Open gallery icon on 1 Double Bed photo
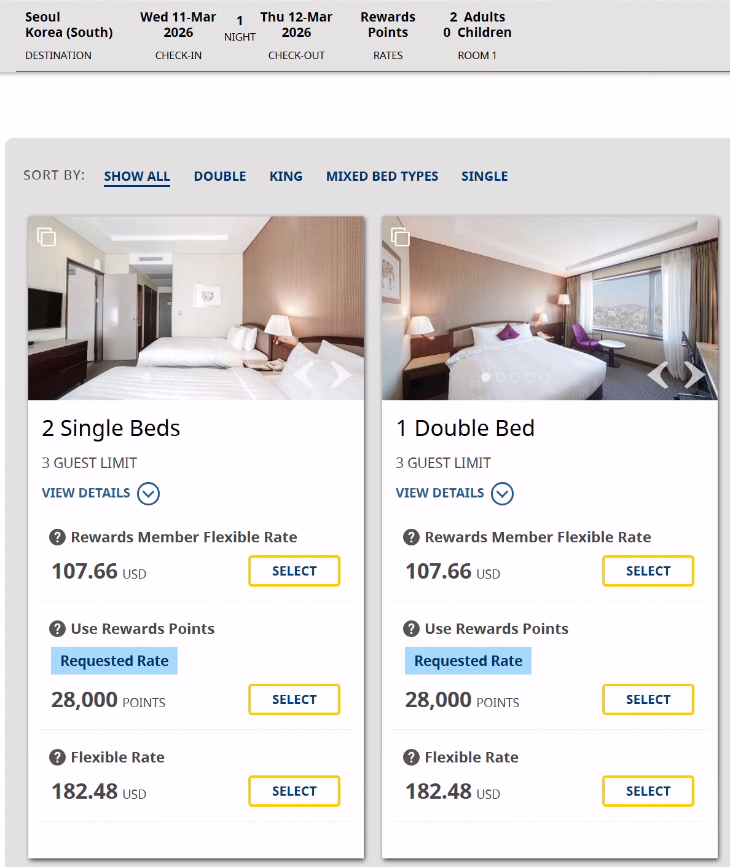Screen dimensions: 730x867 [401, 237]
